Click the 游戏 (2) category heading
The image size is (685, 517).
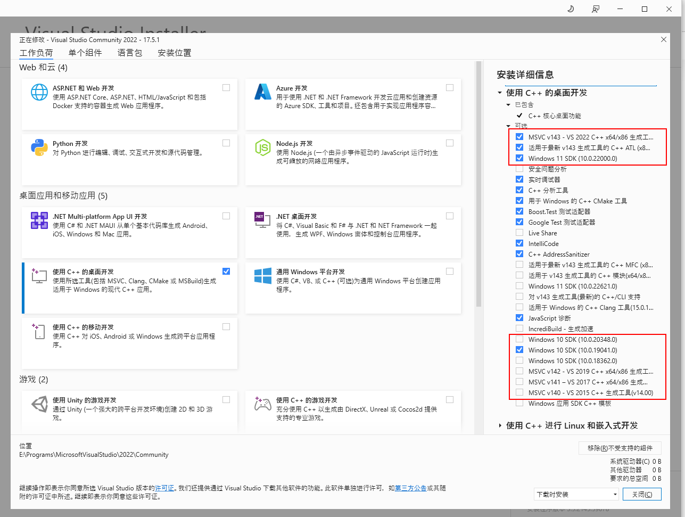34,380
